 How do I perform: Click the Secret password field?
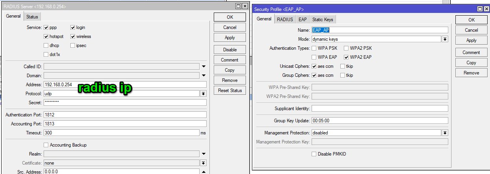click(x=125, y=103)
